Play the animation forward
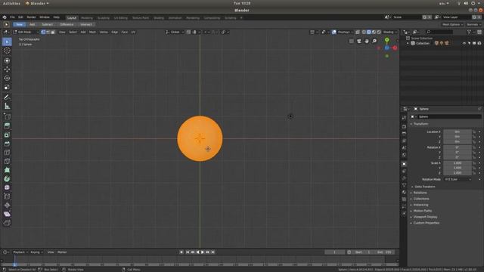 pos(203,252)
